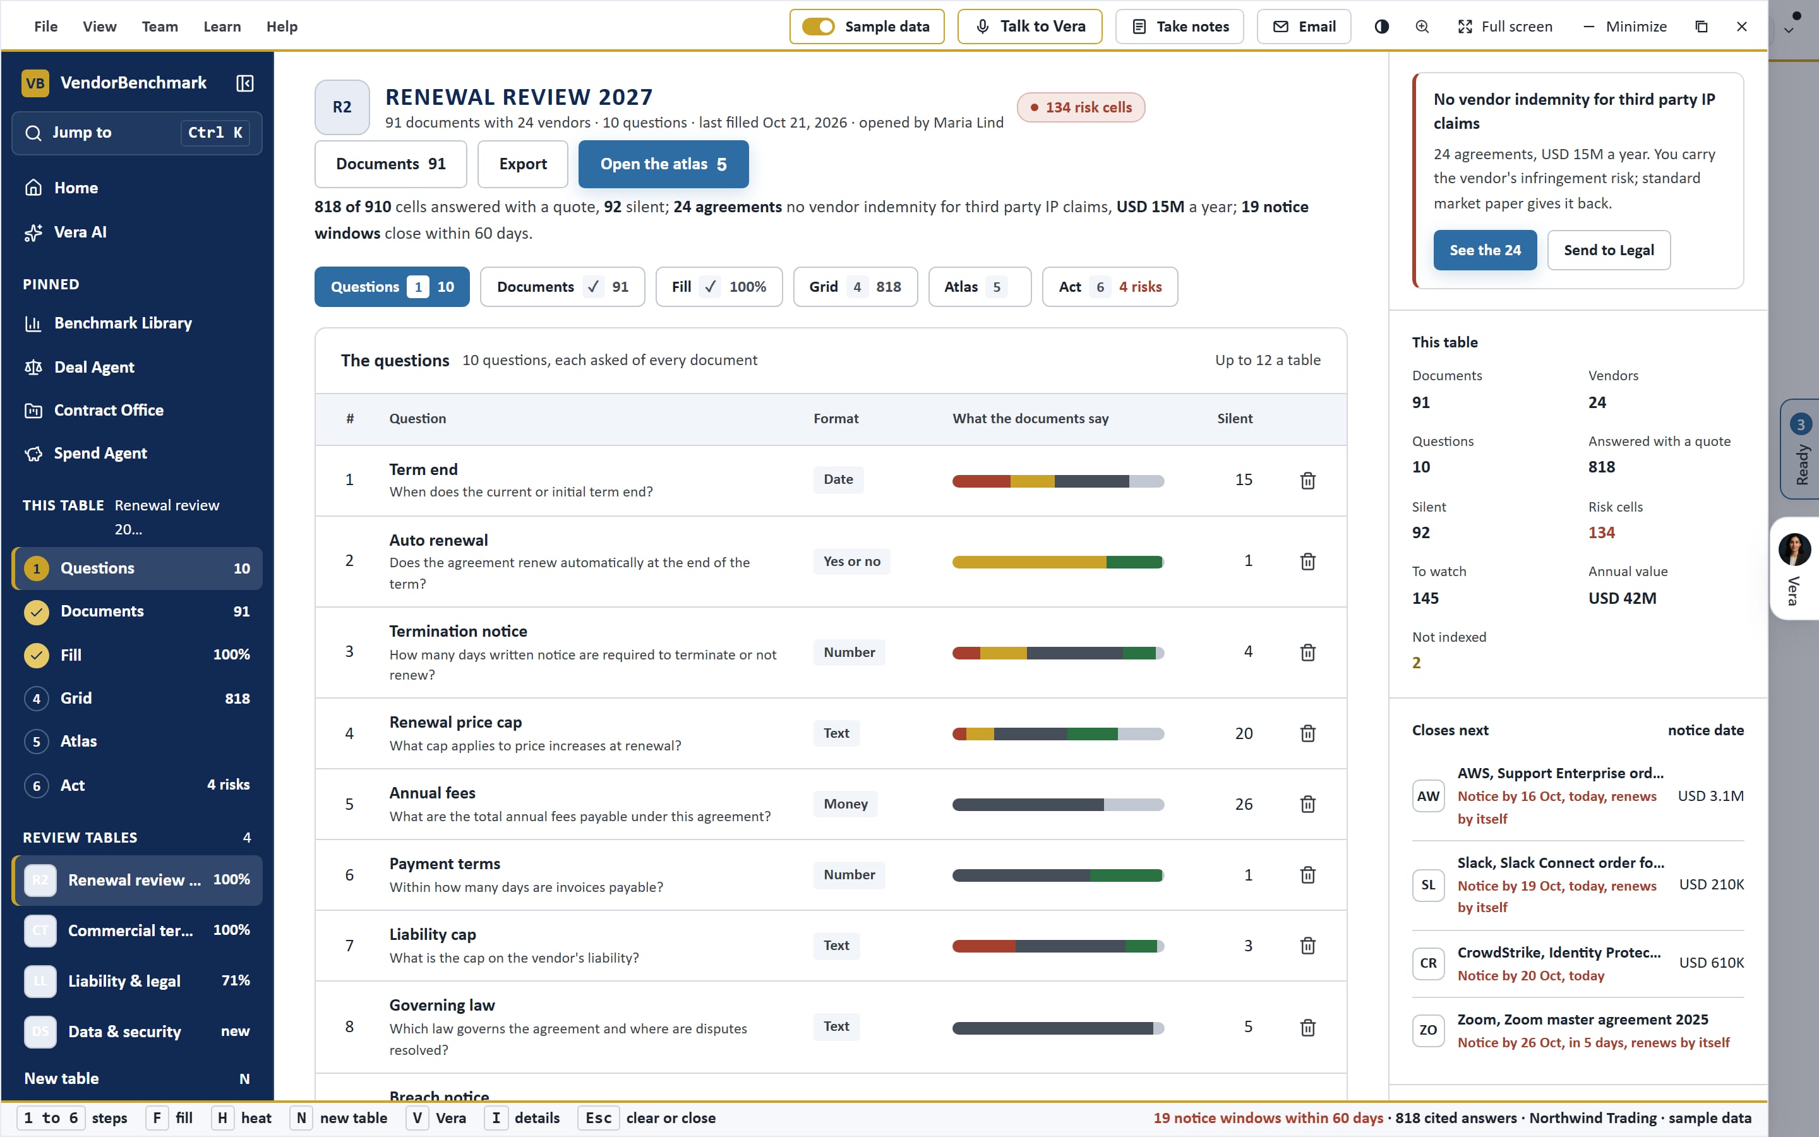This screenshot has width=1819, height=1137.
Task: Click the Export button
Action: click(522, 164)
